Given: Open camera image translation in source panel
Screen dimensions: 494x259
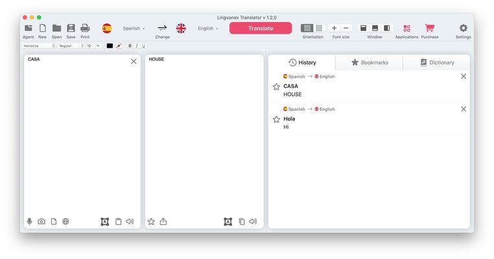Looking at the screenshot, I should pos(41,221).
